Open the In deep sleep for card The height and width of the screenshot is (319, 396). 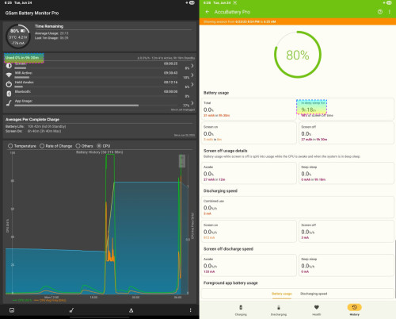coord(346,109)
